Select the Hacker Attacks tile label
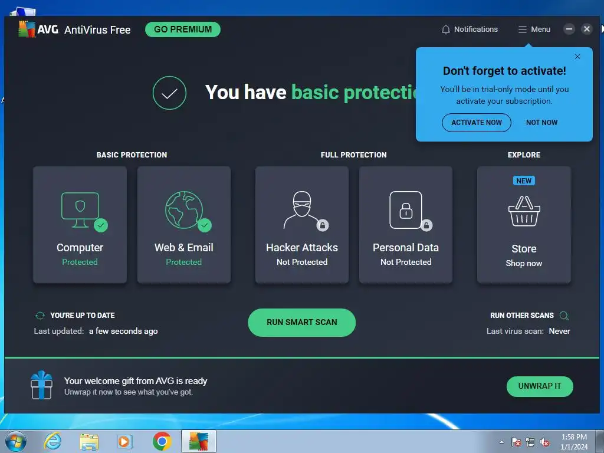This screenshot has width=604, height=453. point(301,248)
